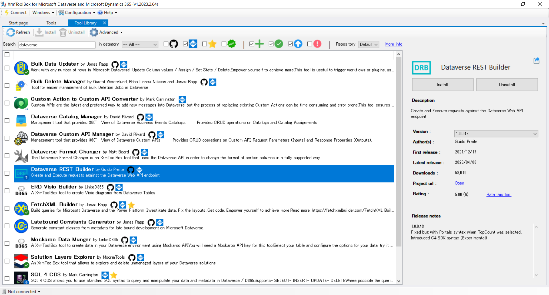Toggle the green checkmark installed filter checkbox

[271, 44]
